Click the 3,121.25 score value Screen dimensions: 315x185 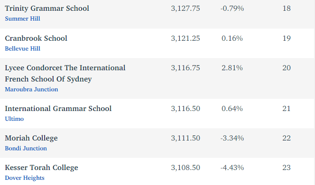[185, 38]
